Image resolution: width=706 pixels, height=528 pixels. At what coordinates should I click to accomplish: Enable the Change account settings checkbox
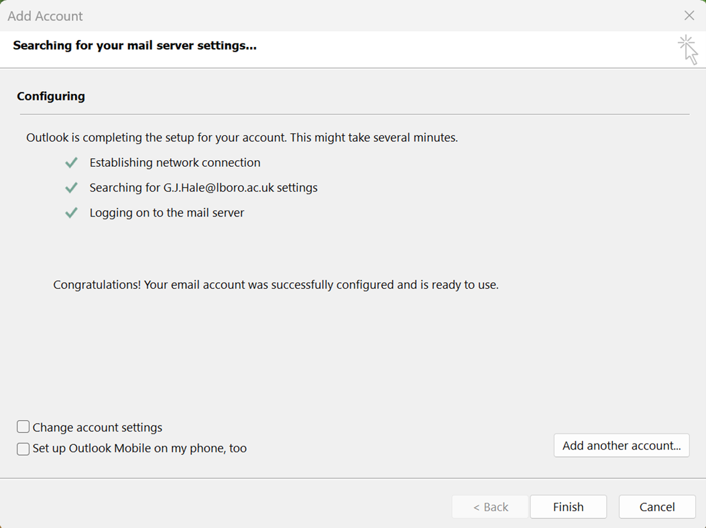point(23,427)
